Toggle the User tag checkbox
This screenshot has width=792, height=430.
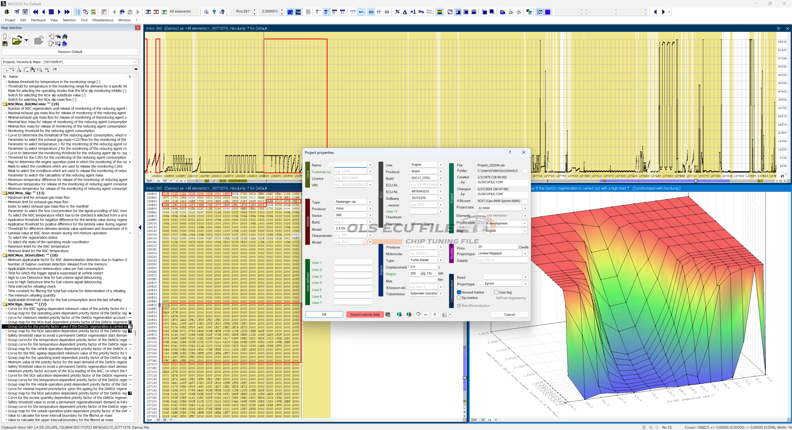(496, 292)
